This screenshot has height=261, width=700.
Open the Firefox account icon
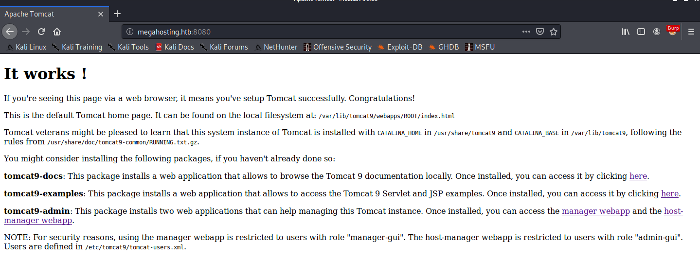[657, 32]
